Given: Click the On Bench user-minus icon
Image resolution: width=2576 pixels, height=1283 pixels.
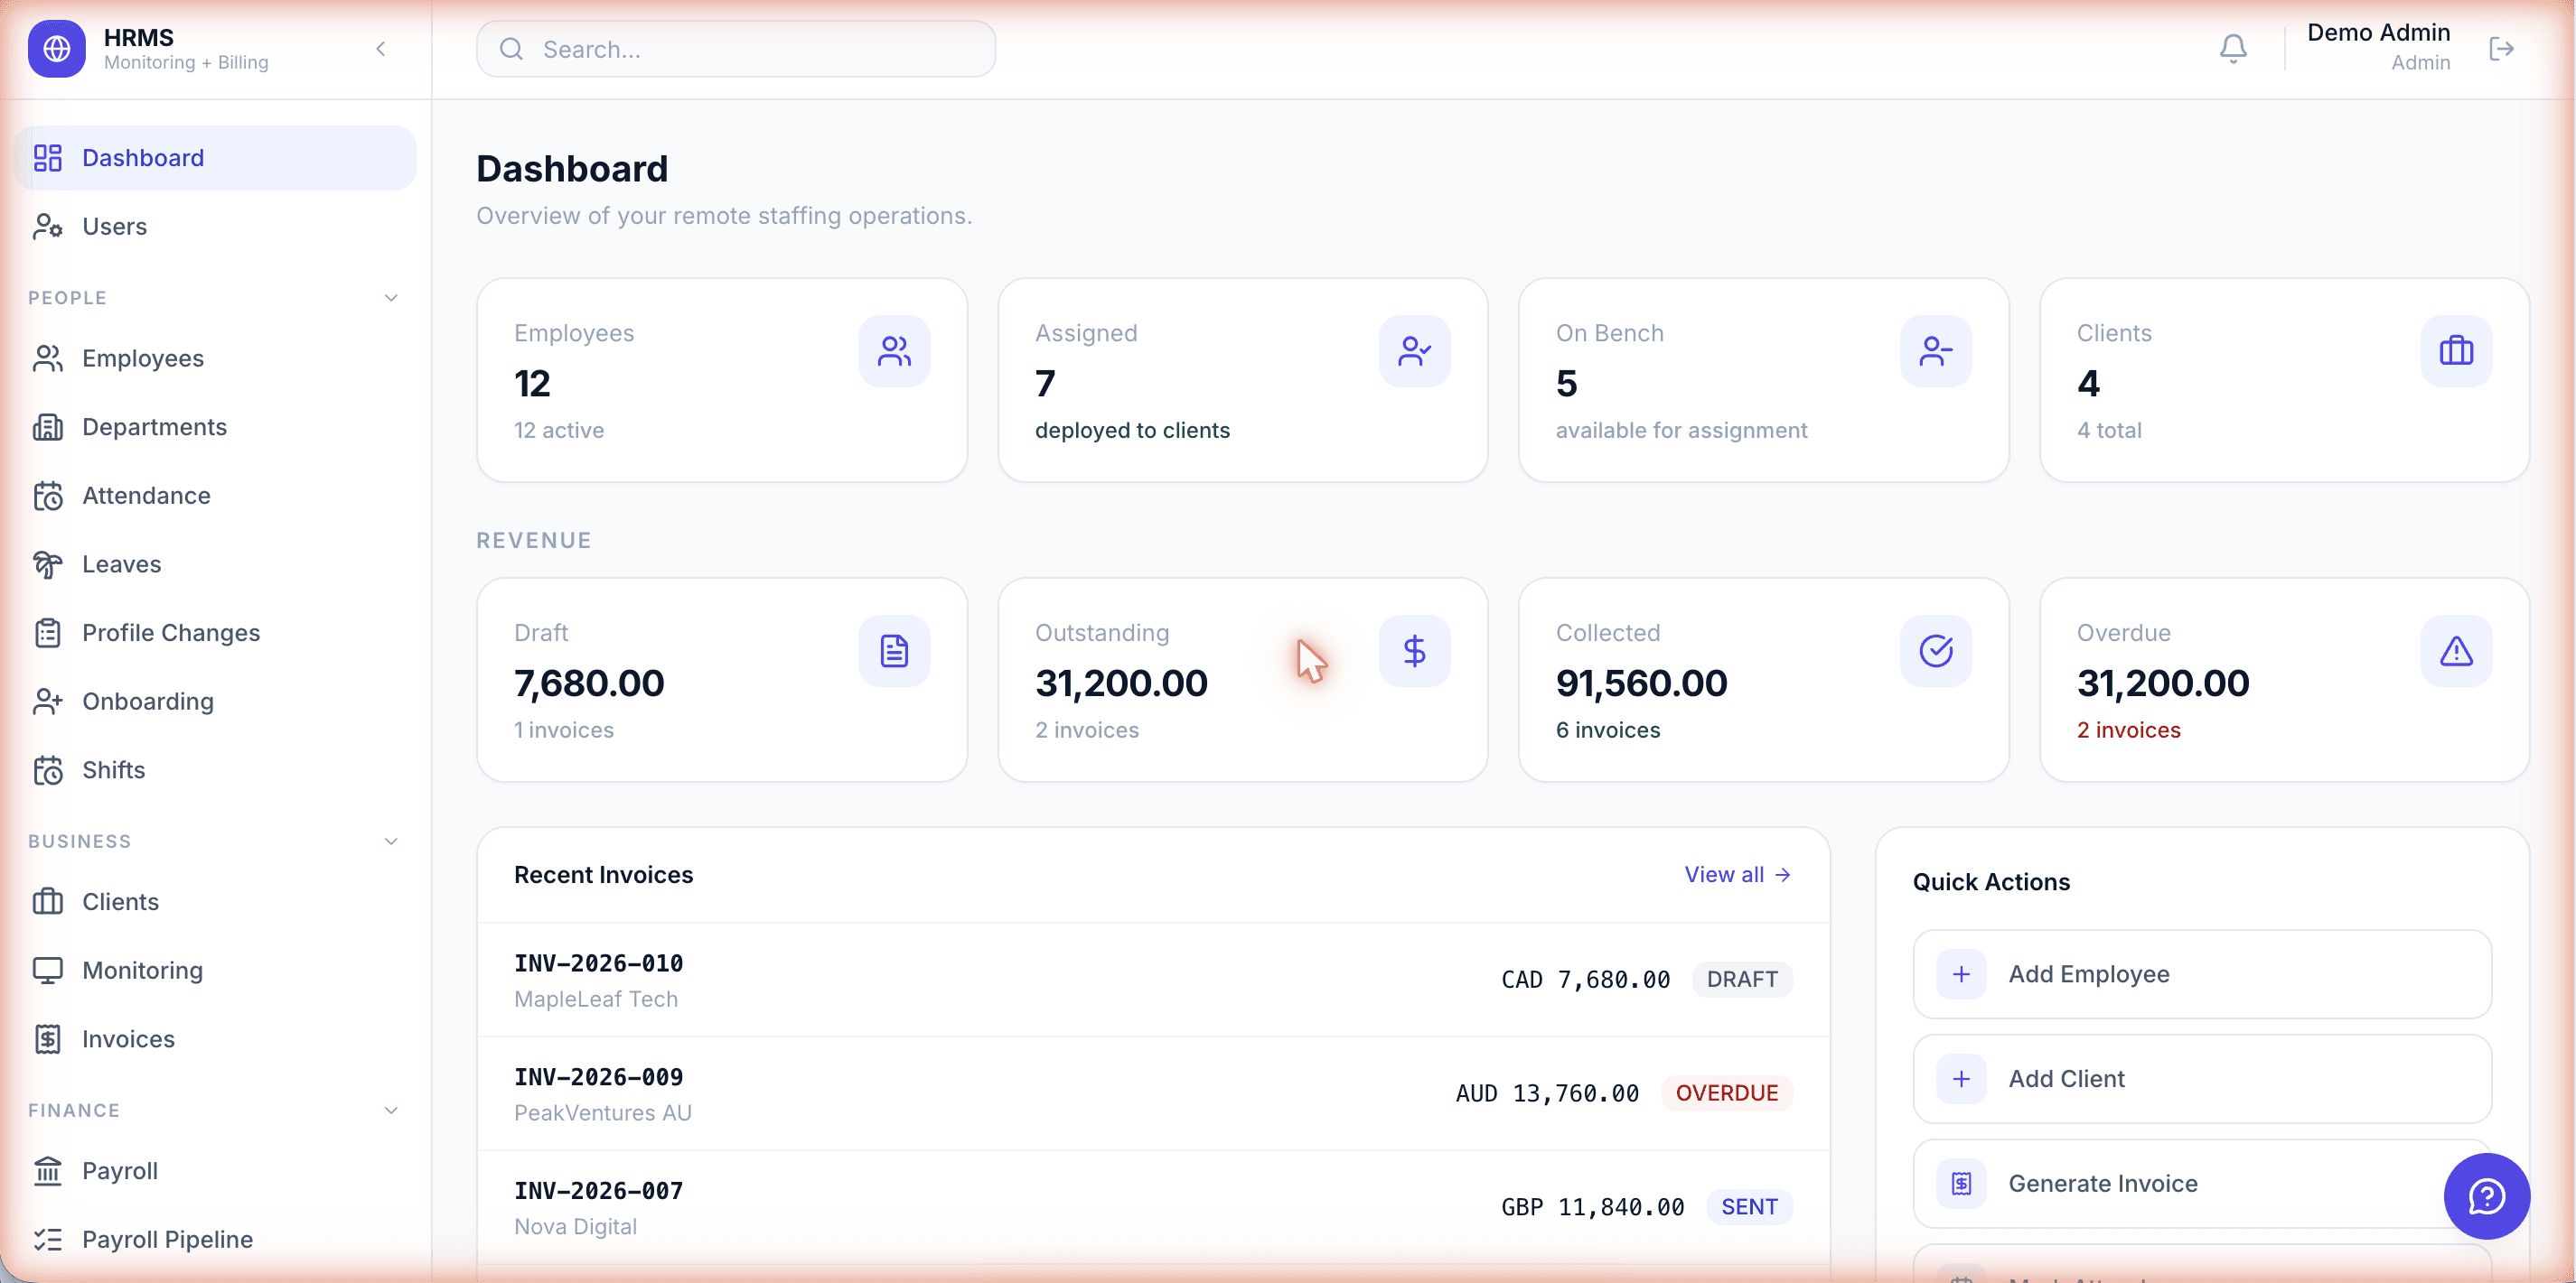Looking at the screenshot, I should 1936,350.
